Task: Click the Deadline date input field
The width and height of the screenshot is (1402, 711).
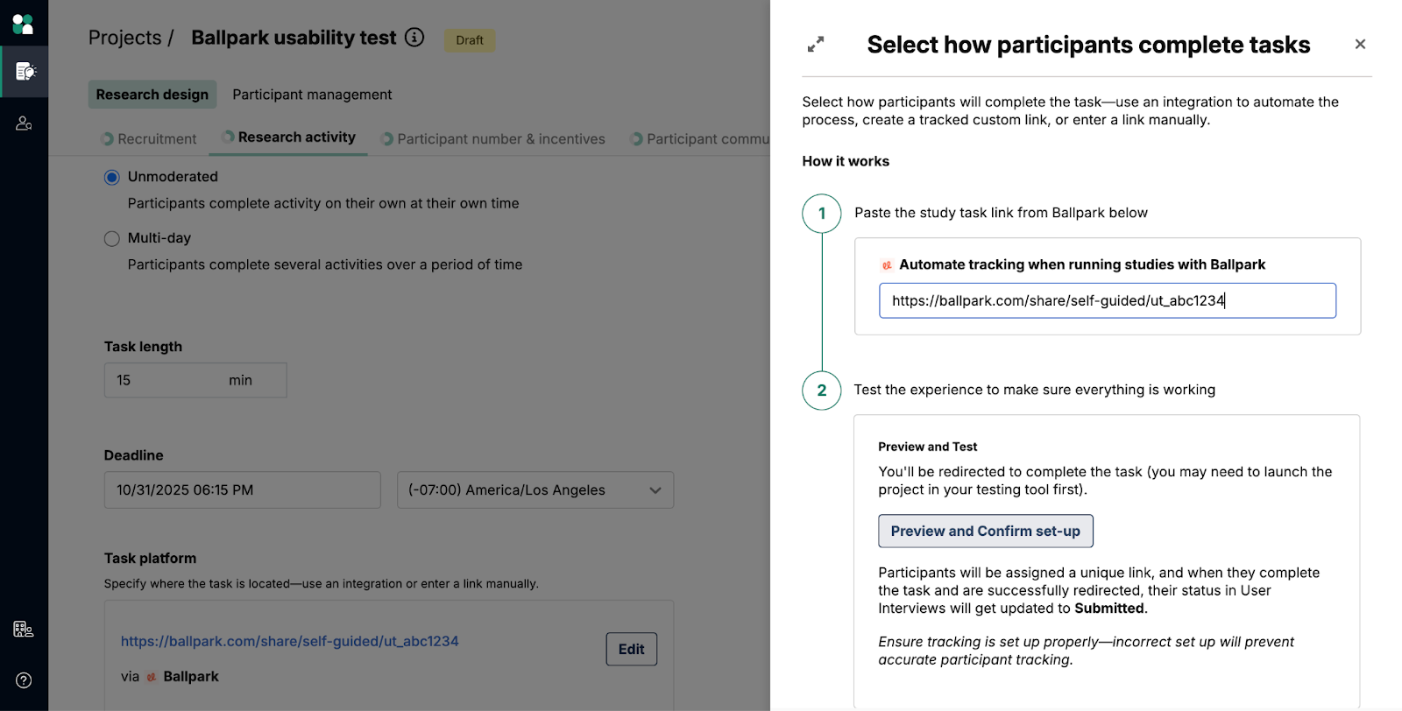Action: coord(242,490)
